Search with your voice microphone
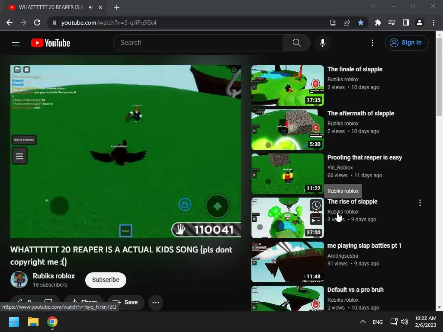Screen dimensions: 443x332 [x=323, y=43]
